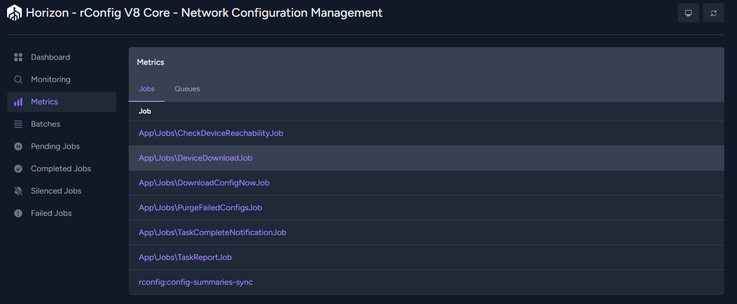The height and width of the screenshot is (304, 737).
Task: Switch to the Queues tab
Action: point(187,89)
